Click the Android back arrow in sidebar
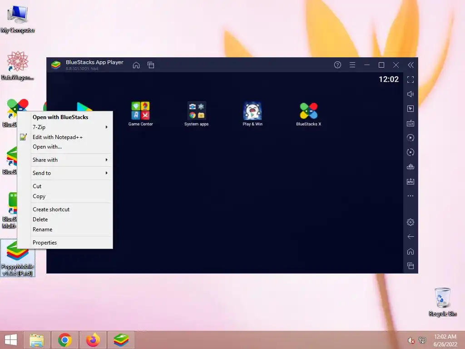Viewport: 465px width, 349px height. pyautogui.click(x=411, y=236)
